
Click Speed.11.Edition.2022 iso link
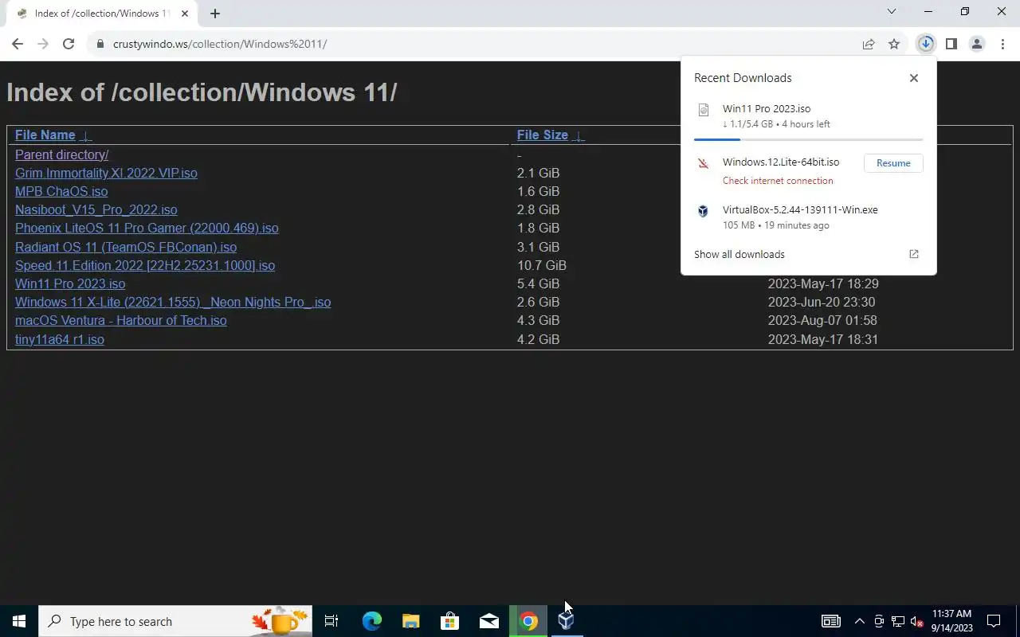[x=145, y=265]
